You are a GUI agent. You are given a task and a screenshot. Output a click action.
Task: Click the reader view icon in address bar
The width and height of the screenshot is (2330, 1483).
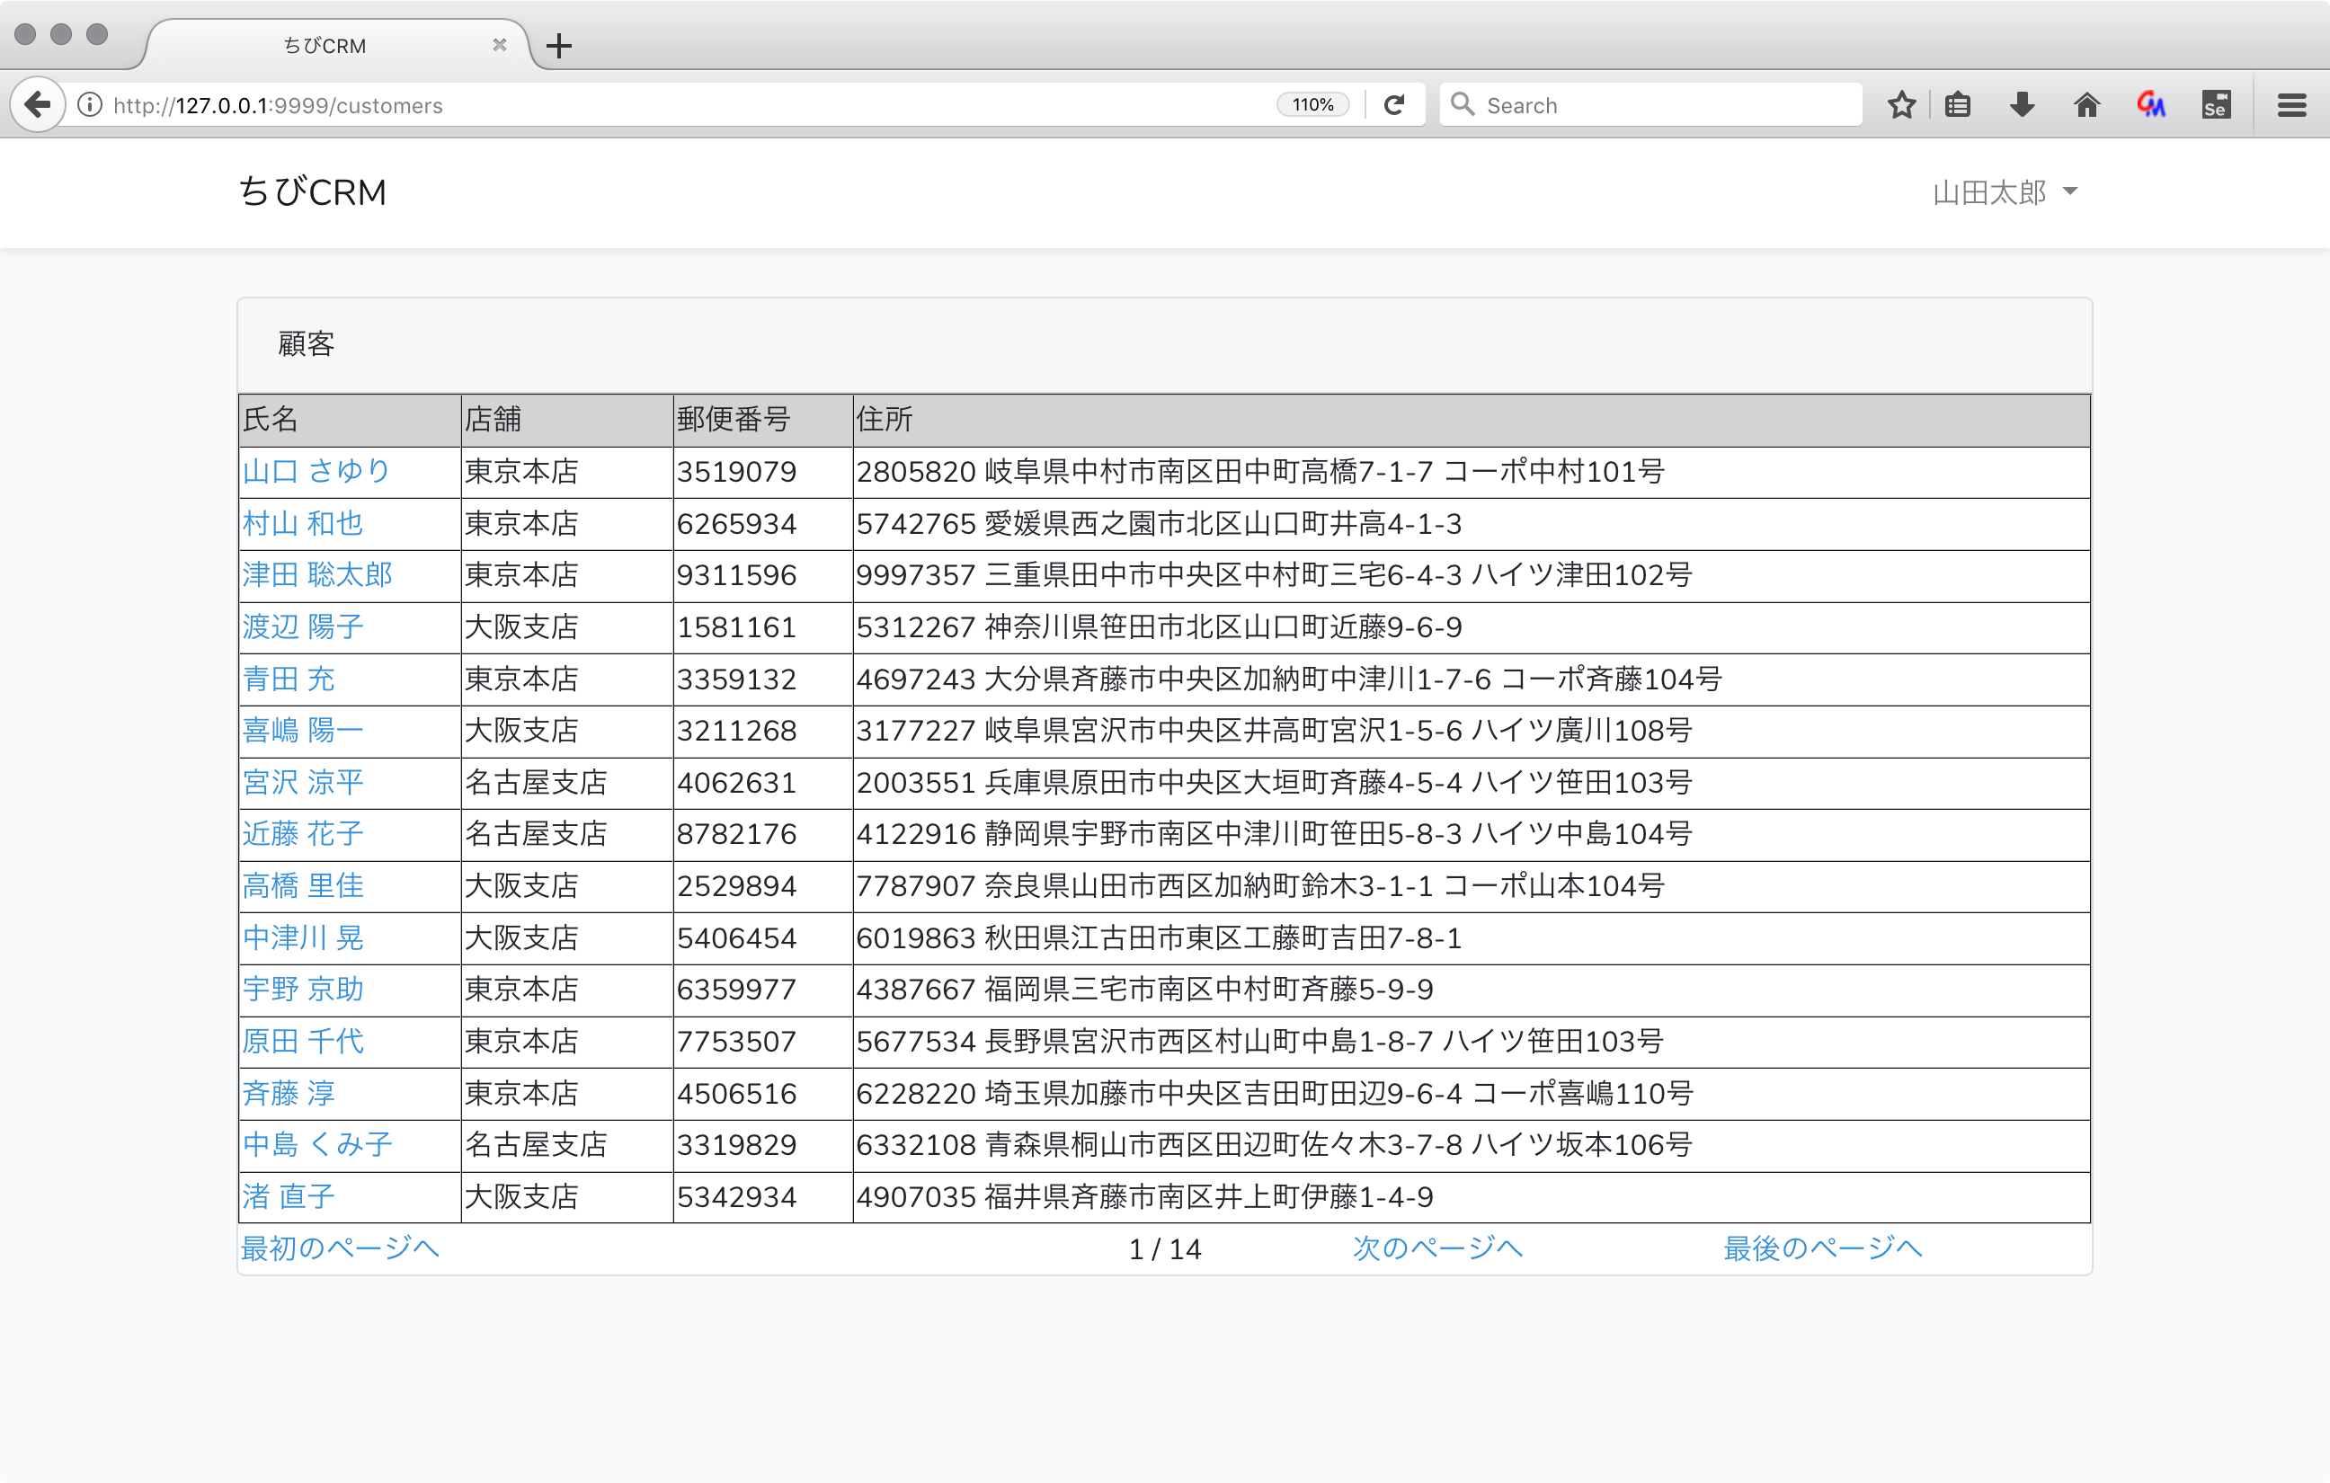[1956, 105]
